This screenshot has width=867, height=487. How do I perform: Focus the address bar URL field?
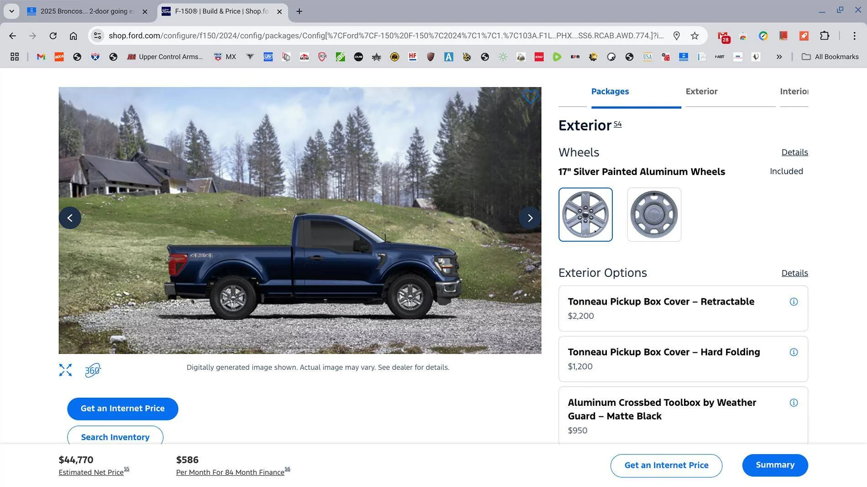point(386,36)
